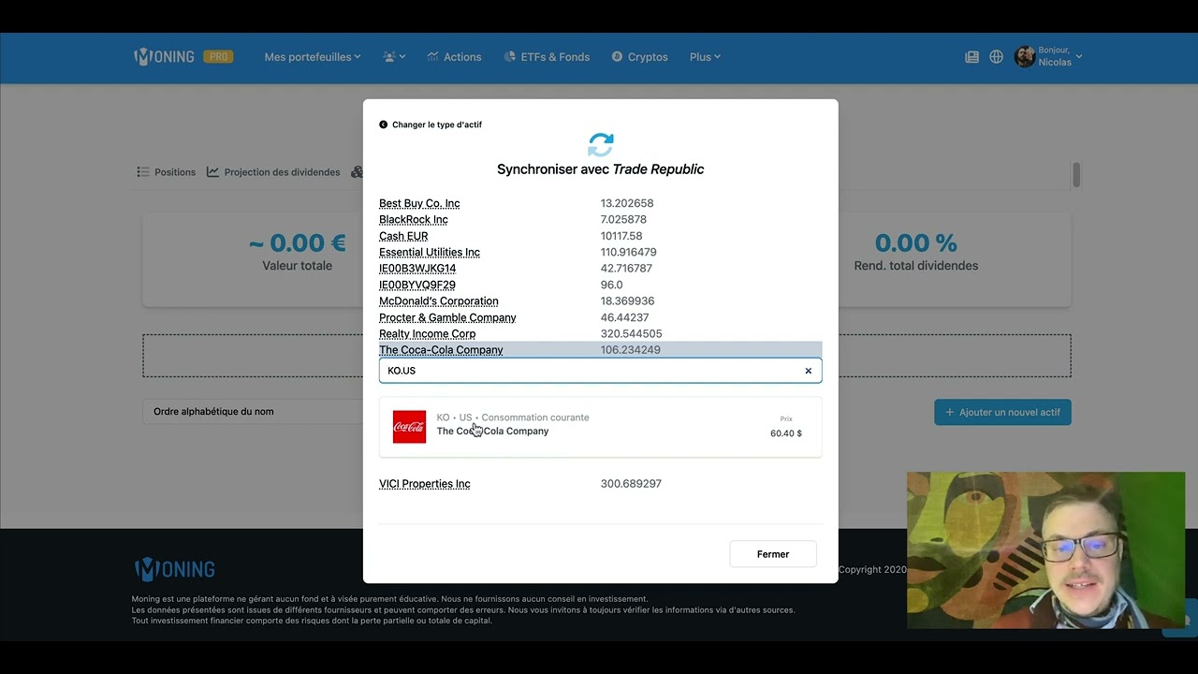This screenshot has height=674, width=1198.
Task: Click the Coca-Cola quantity 106.234249
Action: (631, 350)
